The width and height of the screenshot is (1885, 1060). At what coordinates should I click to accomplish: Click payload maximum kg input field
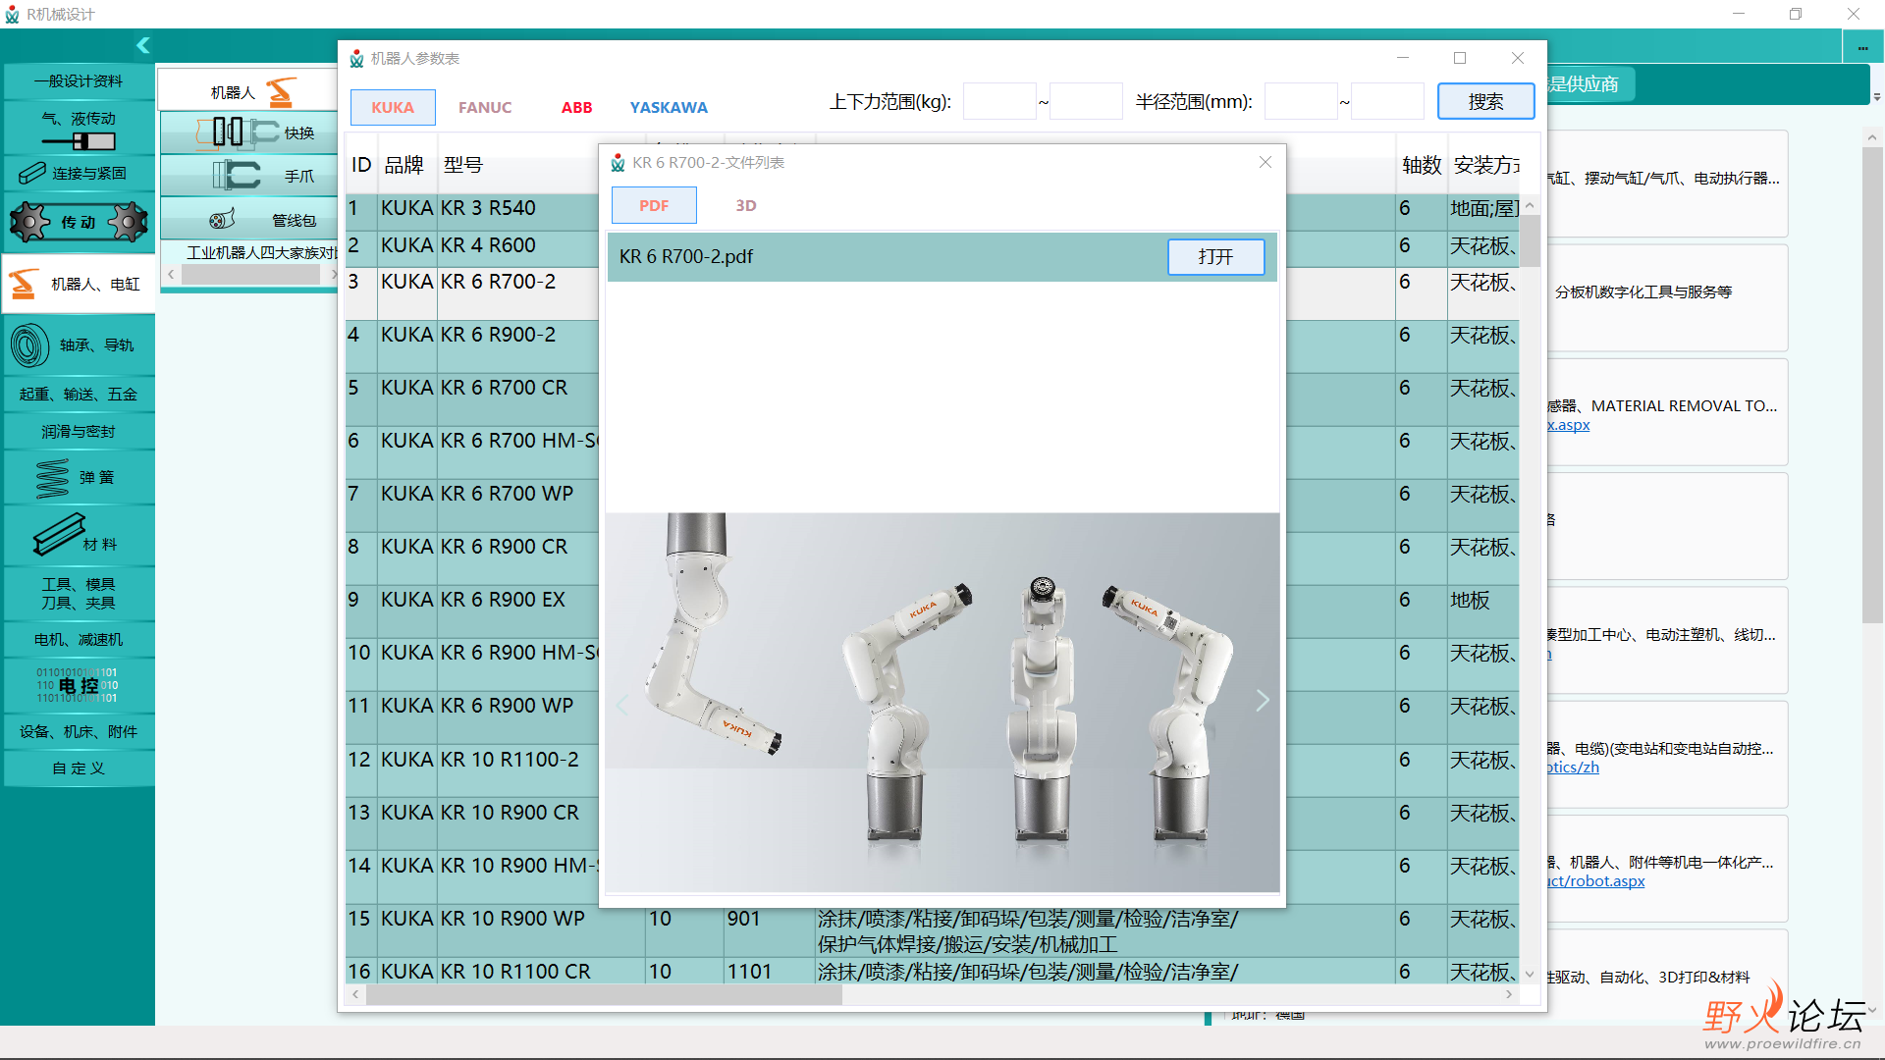pyautogui.click(x=1086, y=101)
